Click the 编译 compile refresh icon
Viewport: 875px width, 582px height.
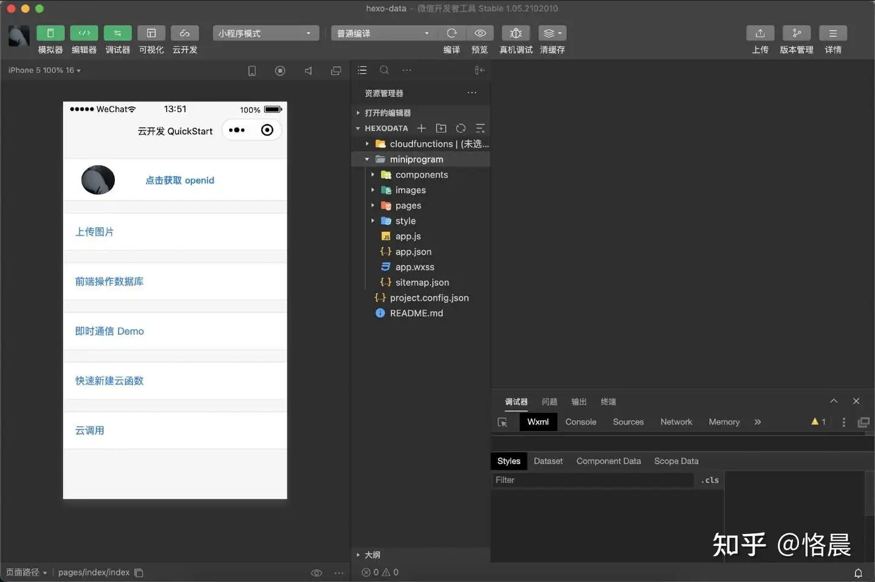(451, 33)
